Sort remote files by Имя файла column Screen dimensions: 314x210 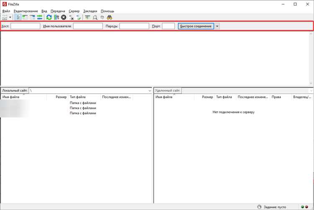click(x=174, y=97)
